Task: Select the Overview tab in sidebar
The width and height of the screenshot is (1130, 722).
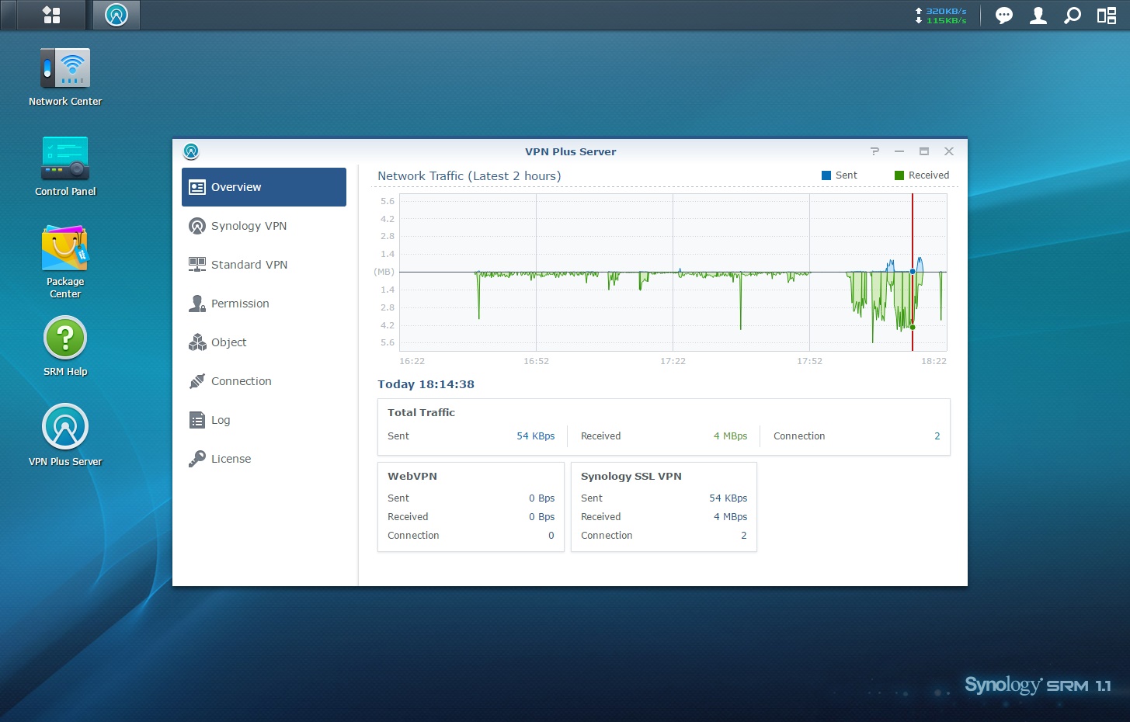Action: coord(264,187)
